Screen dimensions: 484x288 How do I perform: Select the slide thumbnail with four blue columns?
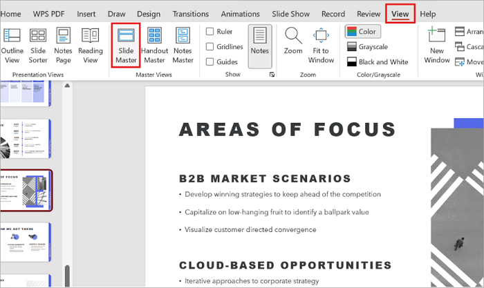[26, 93]
